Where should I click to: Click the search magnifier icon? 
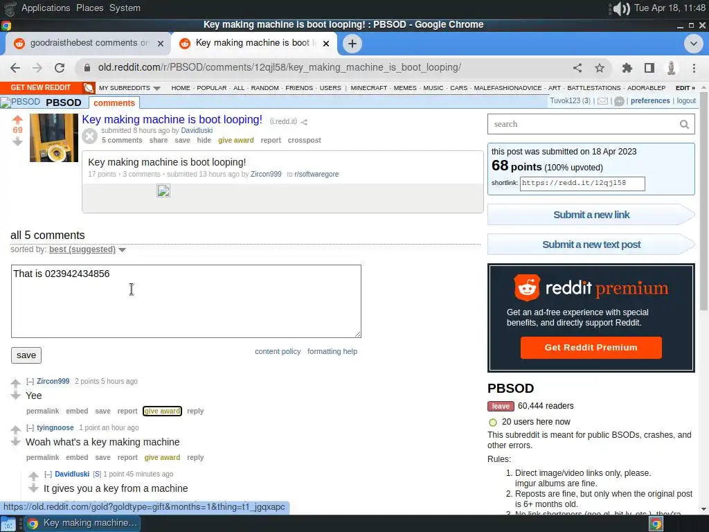coord(684,124)
